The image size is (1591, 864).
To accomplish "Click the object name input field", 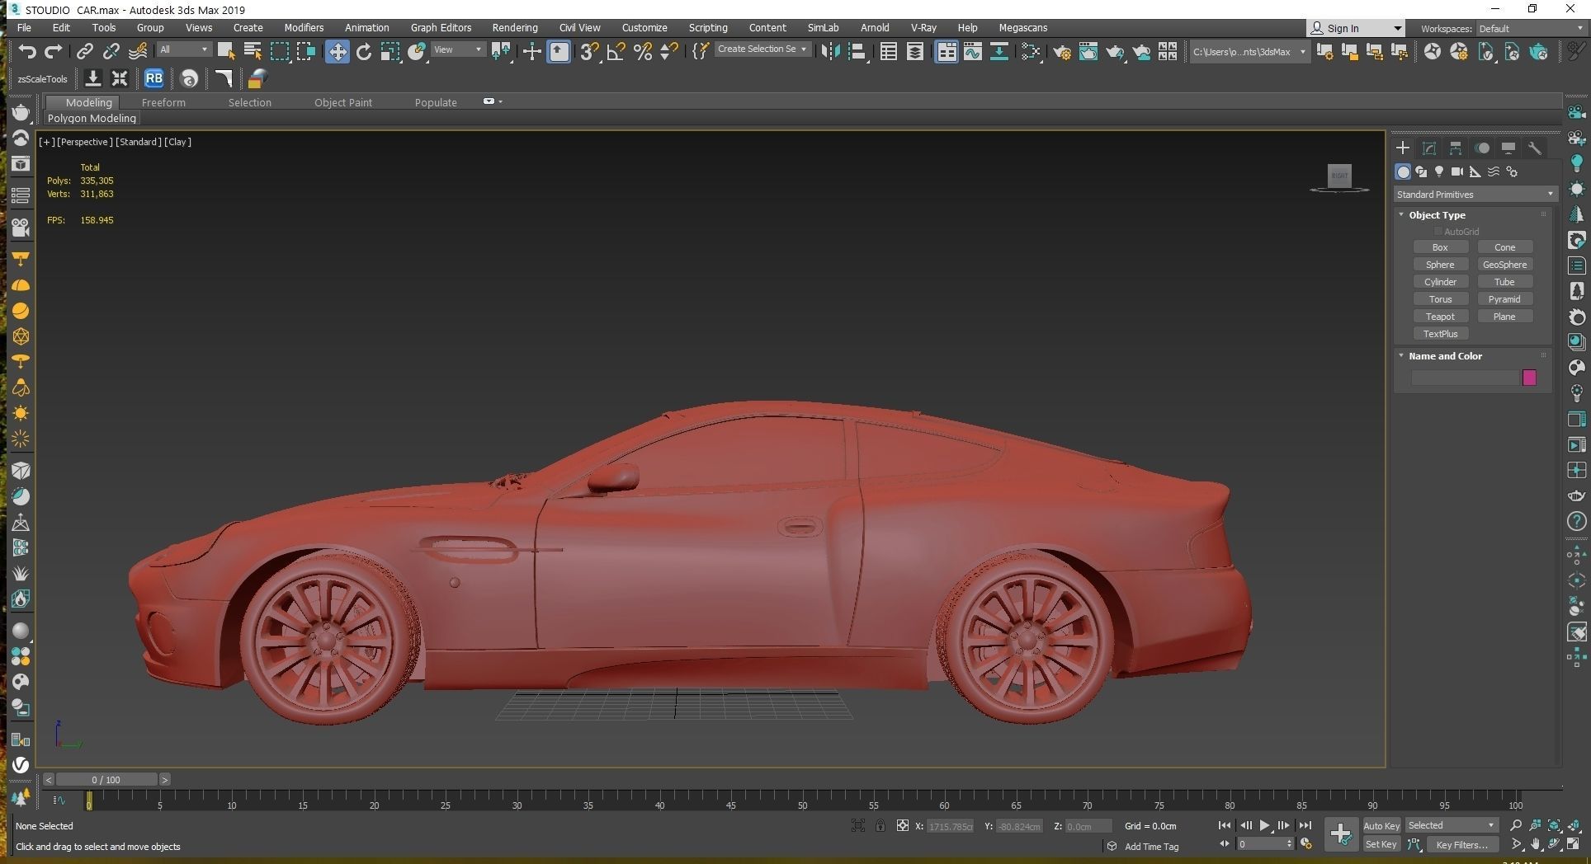I will (1466, 378).
